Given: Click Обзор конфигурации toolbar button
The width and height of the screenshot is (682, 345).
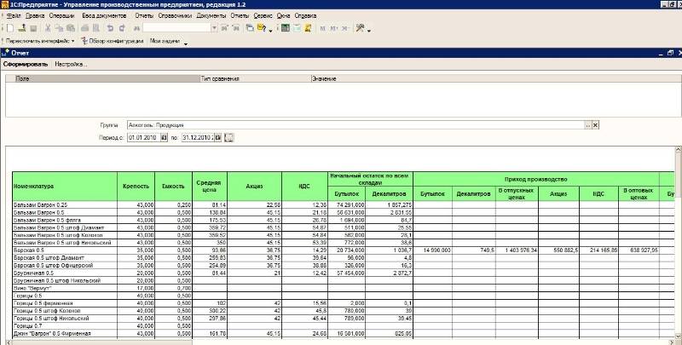Looking at the screenshot, I should point(113,41).
